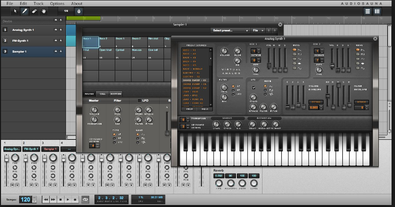Select Analog Synth 1 track row
Viewport: 395px width, 207px height.
tap(33, 30)
